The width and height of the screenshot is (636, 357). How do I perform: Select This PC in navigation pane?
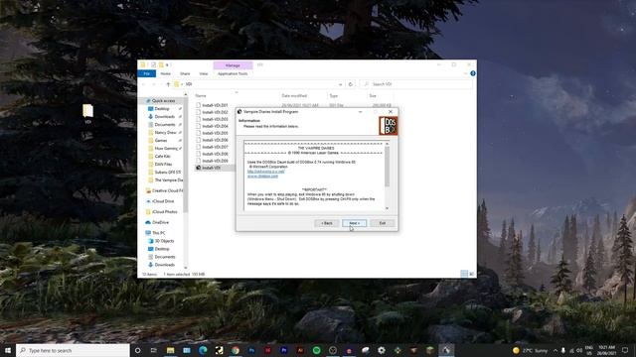(159, 233)
